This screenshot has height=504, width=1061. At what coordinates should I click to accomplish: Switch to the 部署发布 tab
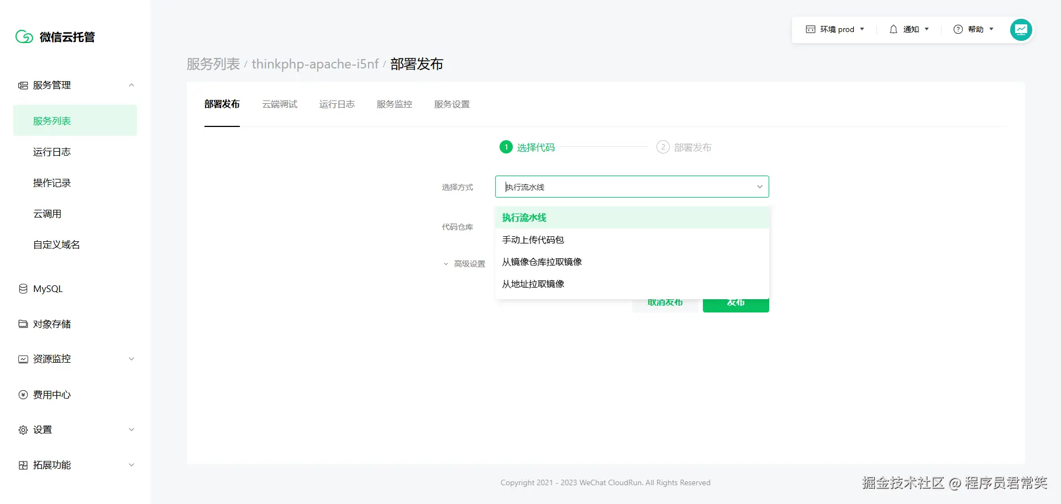222,104
